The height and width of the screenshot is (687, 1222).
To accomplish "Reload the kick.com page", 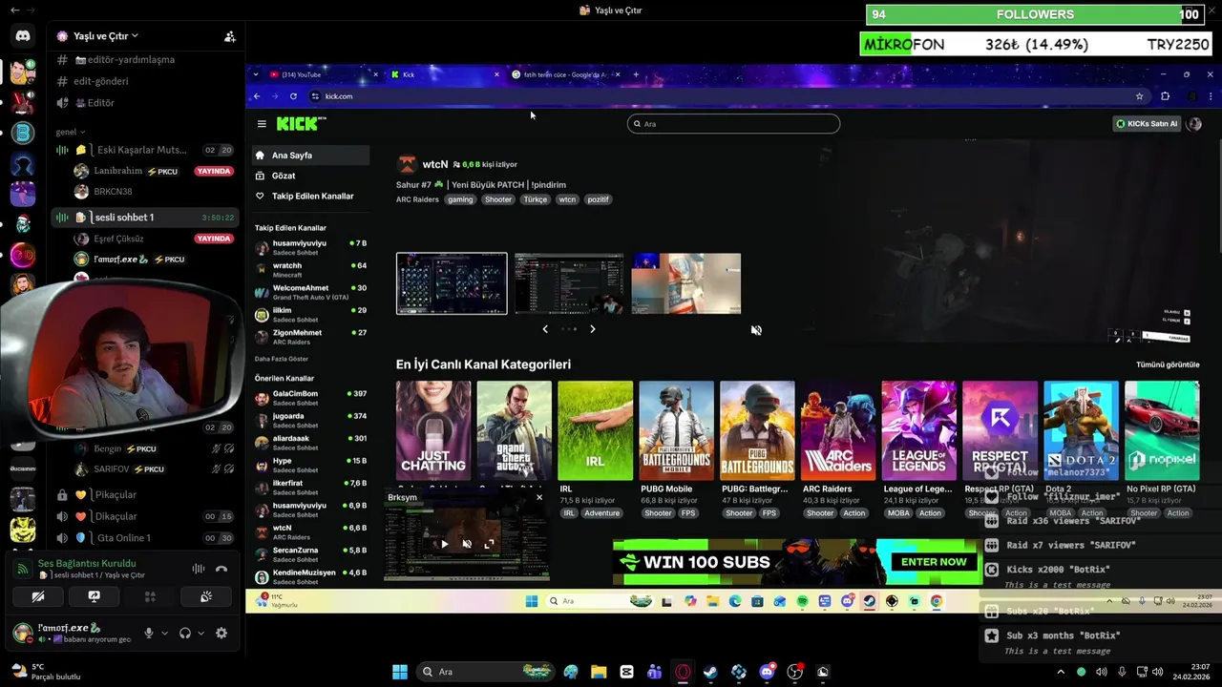I will (x=293, y=96).
